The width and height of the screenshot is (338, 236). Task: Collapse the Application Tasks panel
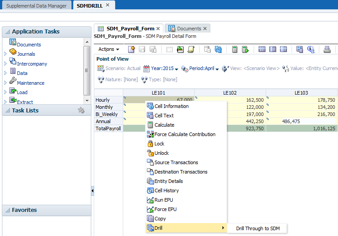point(8,32)
